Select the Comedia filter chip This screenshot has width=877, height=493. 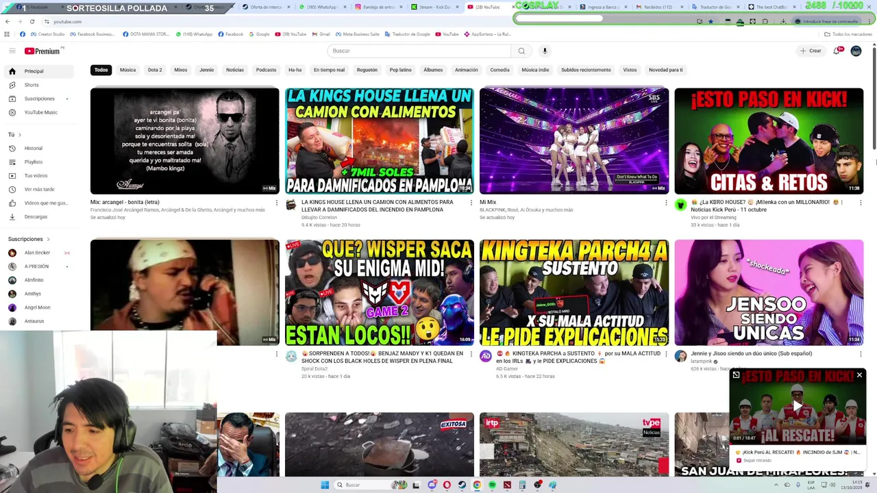point(499,70)
